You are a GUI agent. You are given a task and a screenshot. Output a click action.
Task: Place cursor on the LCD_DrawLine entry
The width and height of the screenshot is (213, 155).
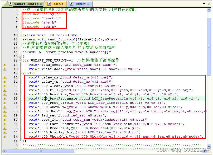click(103, 94)
